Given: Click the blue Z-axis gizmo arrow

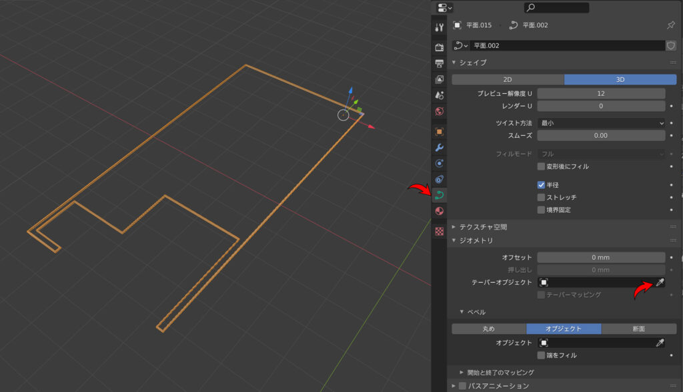Looking at the screenshot, I should tap(350, 91).
